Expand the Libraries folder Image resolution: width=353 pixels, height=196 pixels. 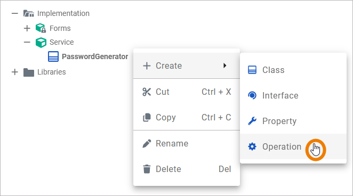coord(14,72)
